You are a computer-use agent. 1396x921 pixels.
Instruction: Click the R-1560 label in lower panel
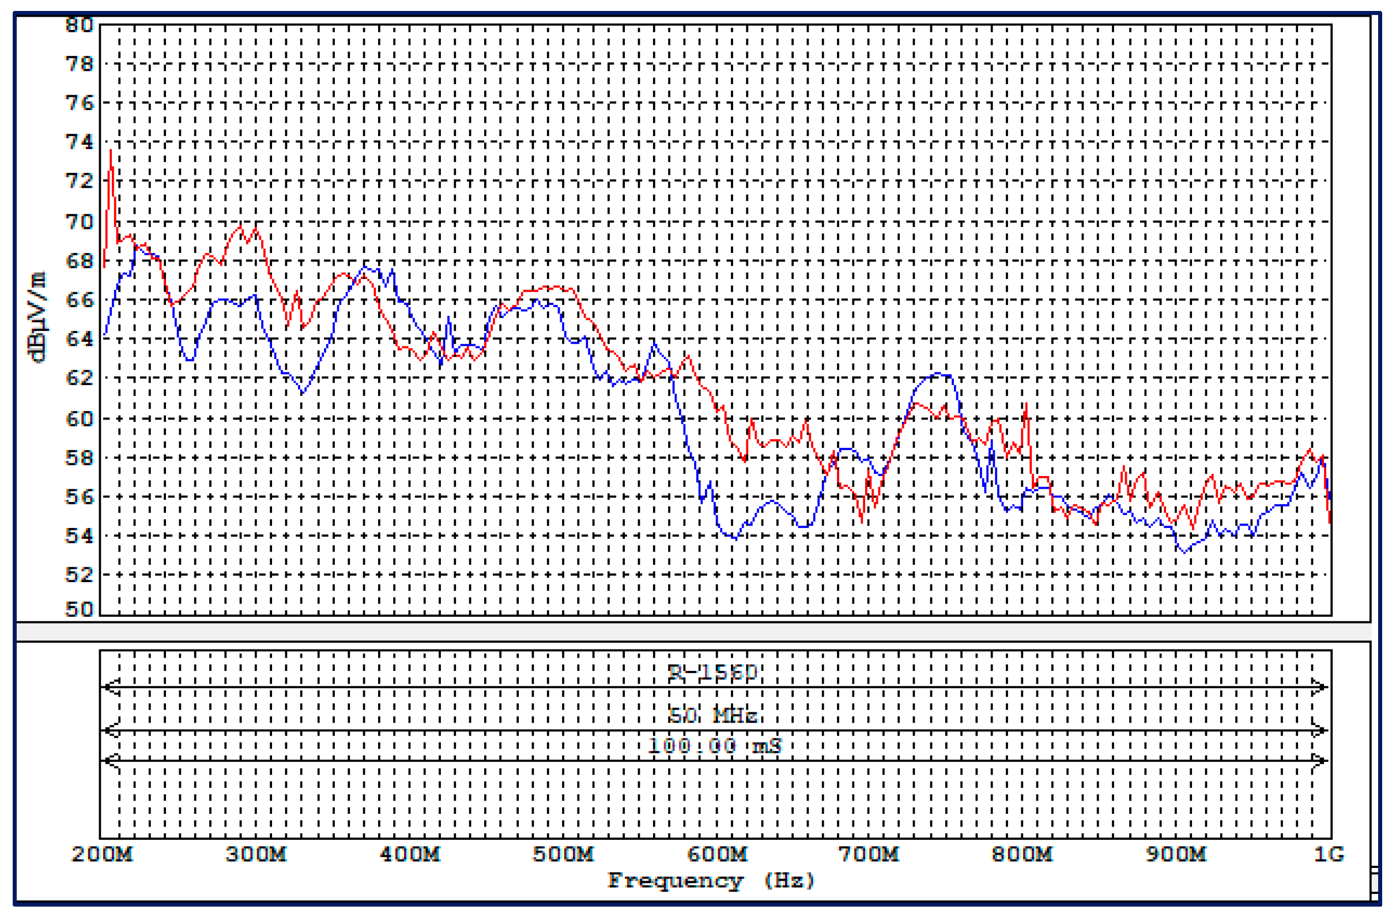[x=712, y=672]
